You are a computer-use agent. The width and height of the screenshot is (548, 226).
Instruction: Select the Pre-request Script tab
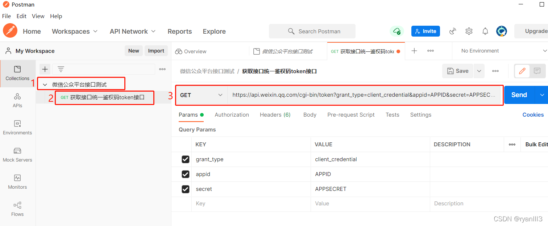click(x=351, y=115)
